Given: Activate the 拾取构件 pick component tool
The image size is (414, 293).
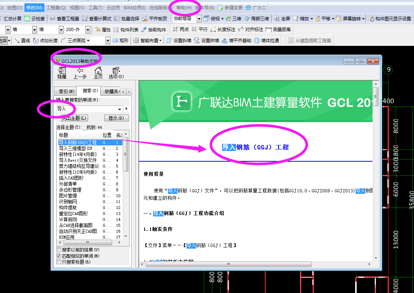Looking at the screenshot, I should (154, 30).
